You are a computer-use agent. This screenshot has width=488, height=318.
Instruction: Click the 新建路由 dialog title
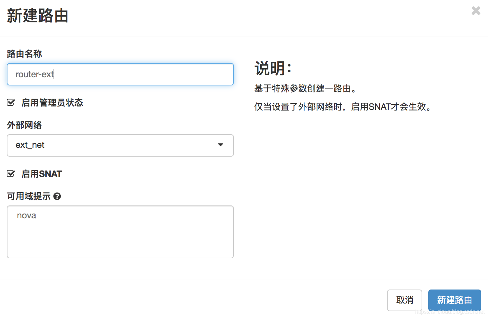[x=38, y=16]
